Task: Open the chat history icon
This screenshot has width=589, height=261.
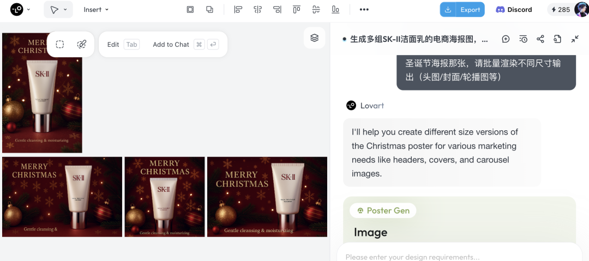Action: [x=523, y=39]
